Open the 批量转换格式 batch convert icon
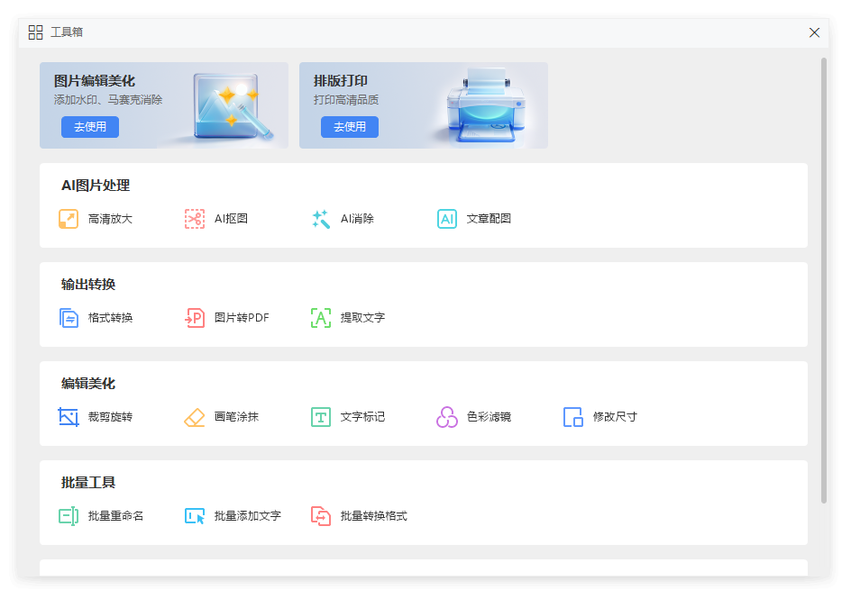This screenshot has width=851, height=599. click(x=321, y=516)
